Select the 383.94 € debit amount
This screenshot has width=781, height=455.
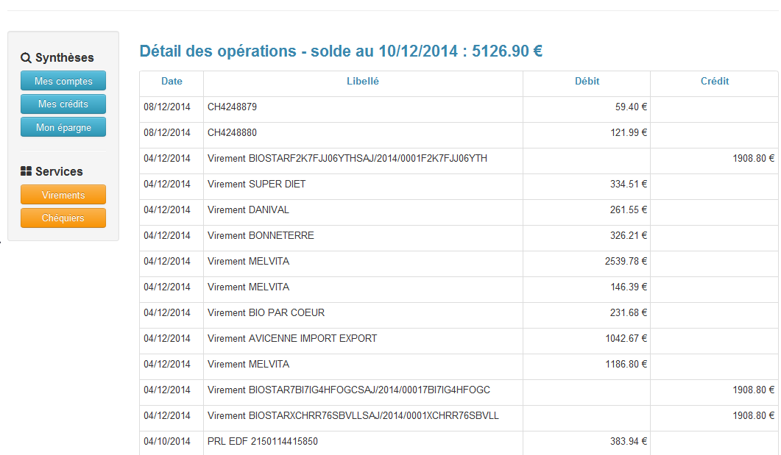(629, 441)
